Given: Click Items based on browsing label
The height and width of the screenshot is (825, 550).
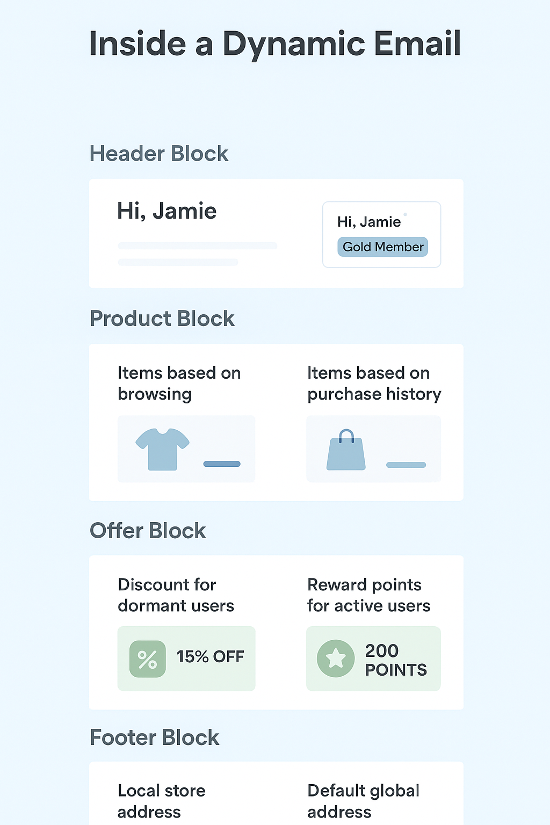Looking at the screenshot, I should (x=179, y=383).
